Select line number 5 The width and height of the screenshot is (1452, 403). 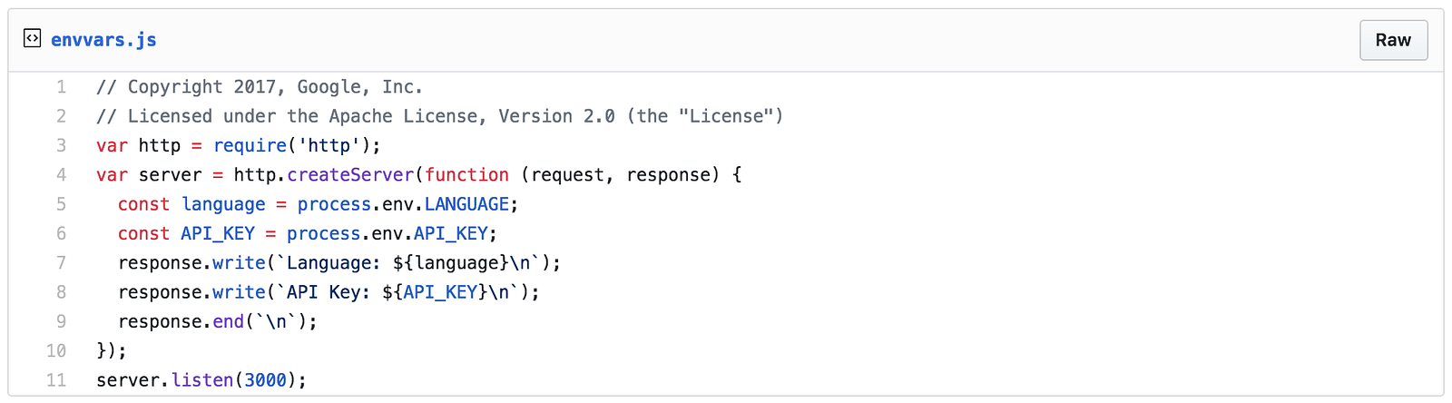click(x=61, y=204)
